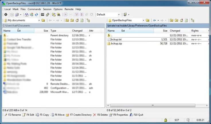This screenshot has width=211, height=124.
Task: Click the Select Files plus icon
Action: pyautogui.click(x=66, y=15)
